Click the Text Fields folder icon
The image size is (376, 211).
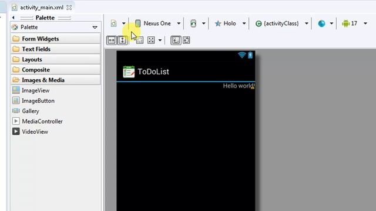pyautogui.click(x=16, y=49)
